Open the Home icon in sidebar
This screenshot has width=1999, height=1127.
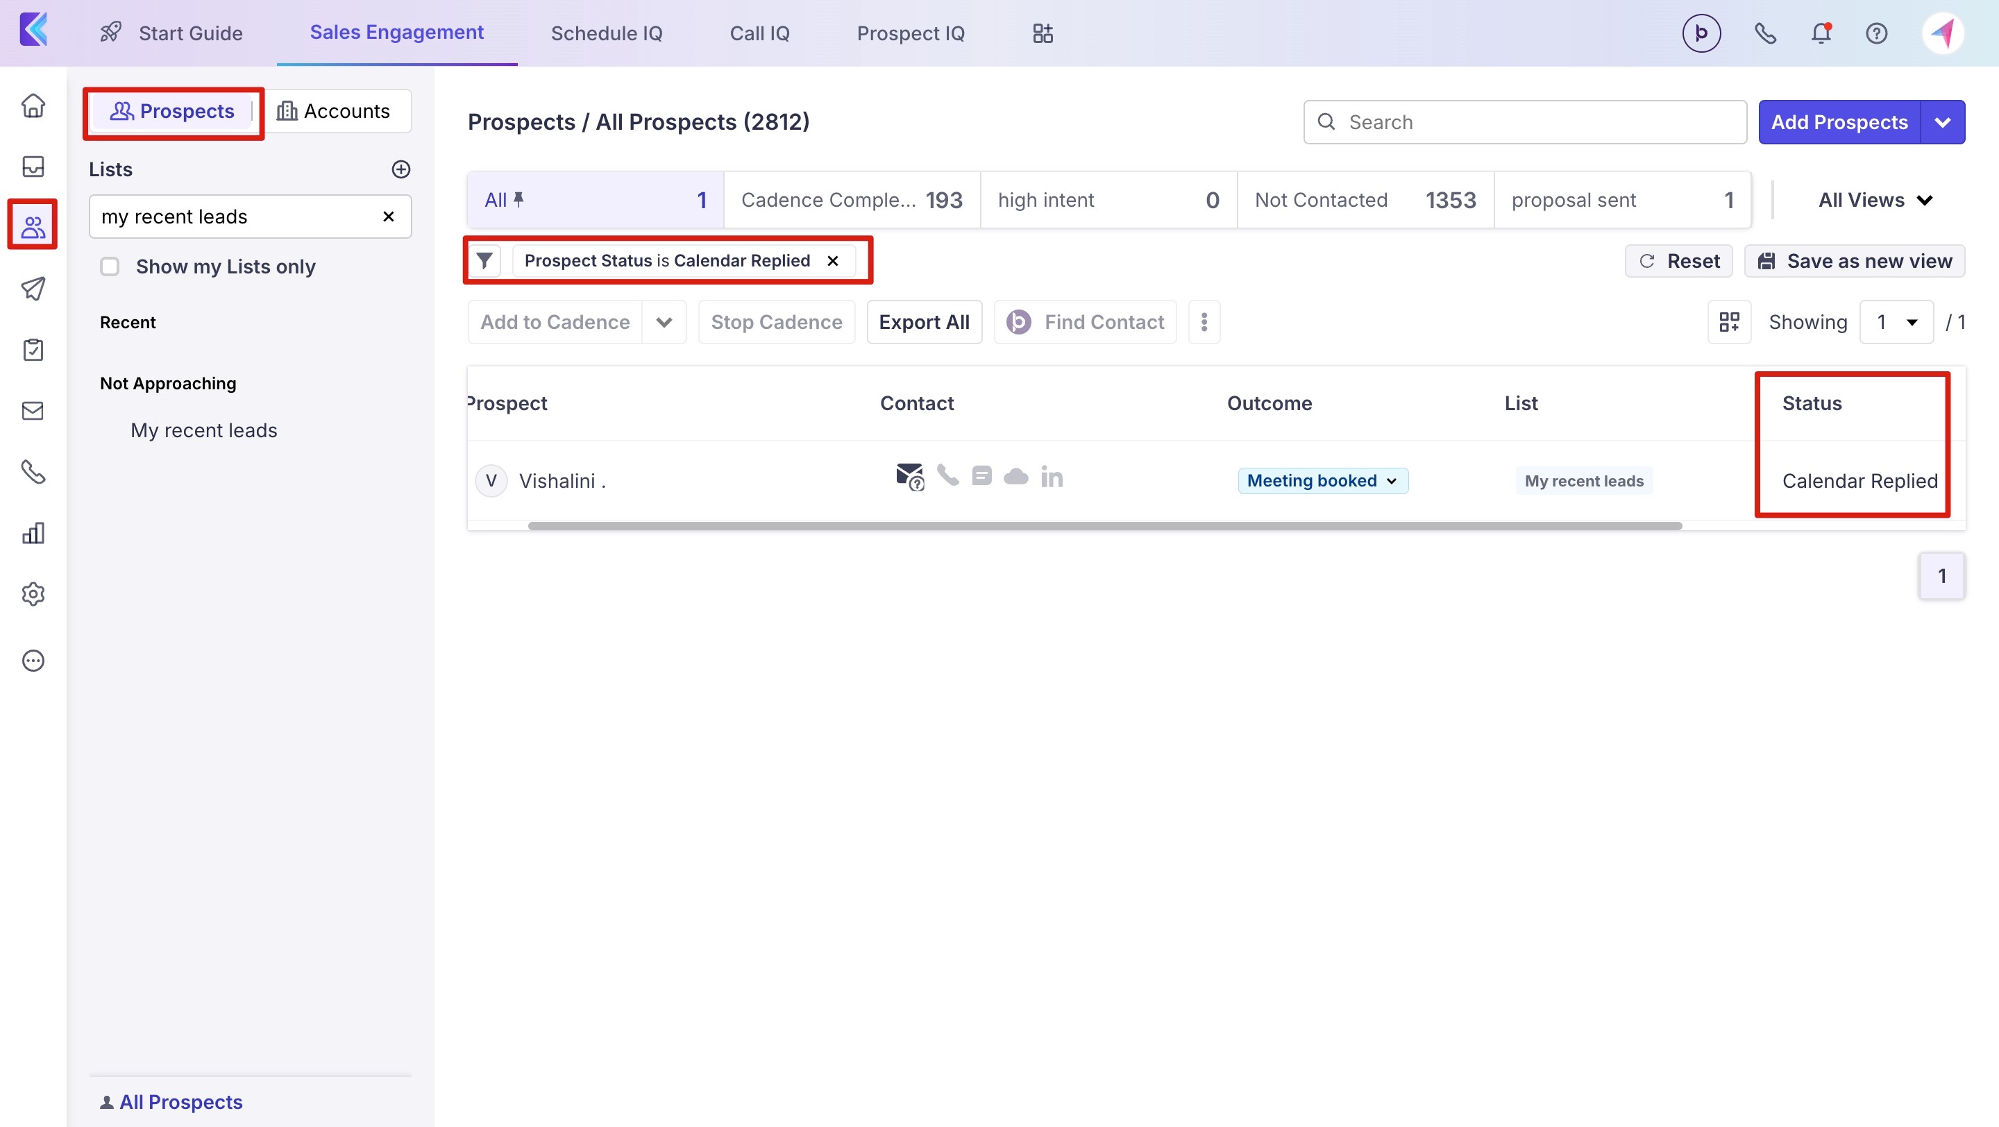[x=33, y=105]
